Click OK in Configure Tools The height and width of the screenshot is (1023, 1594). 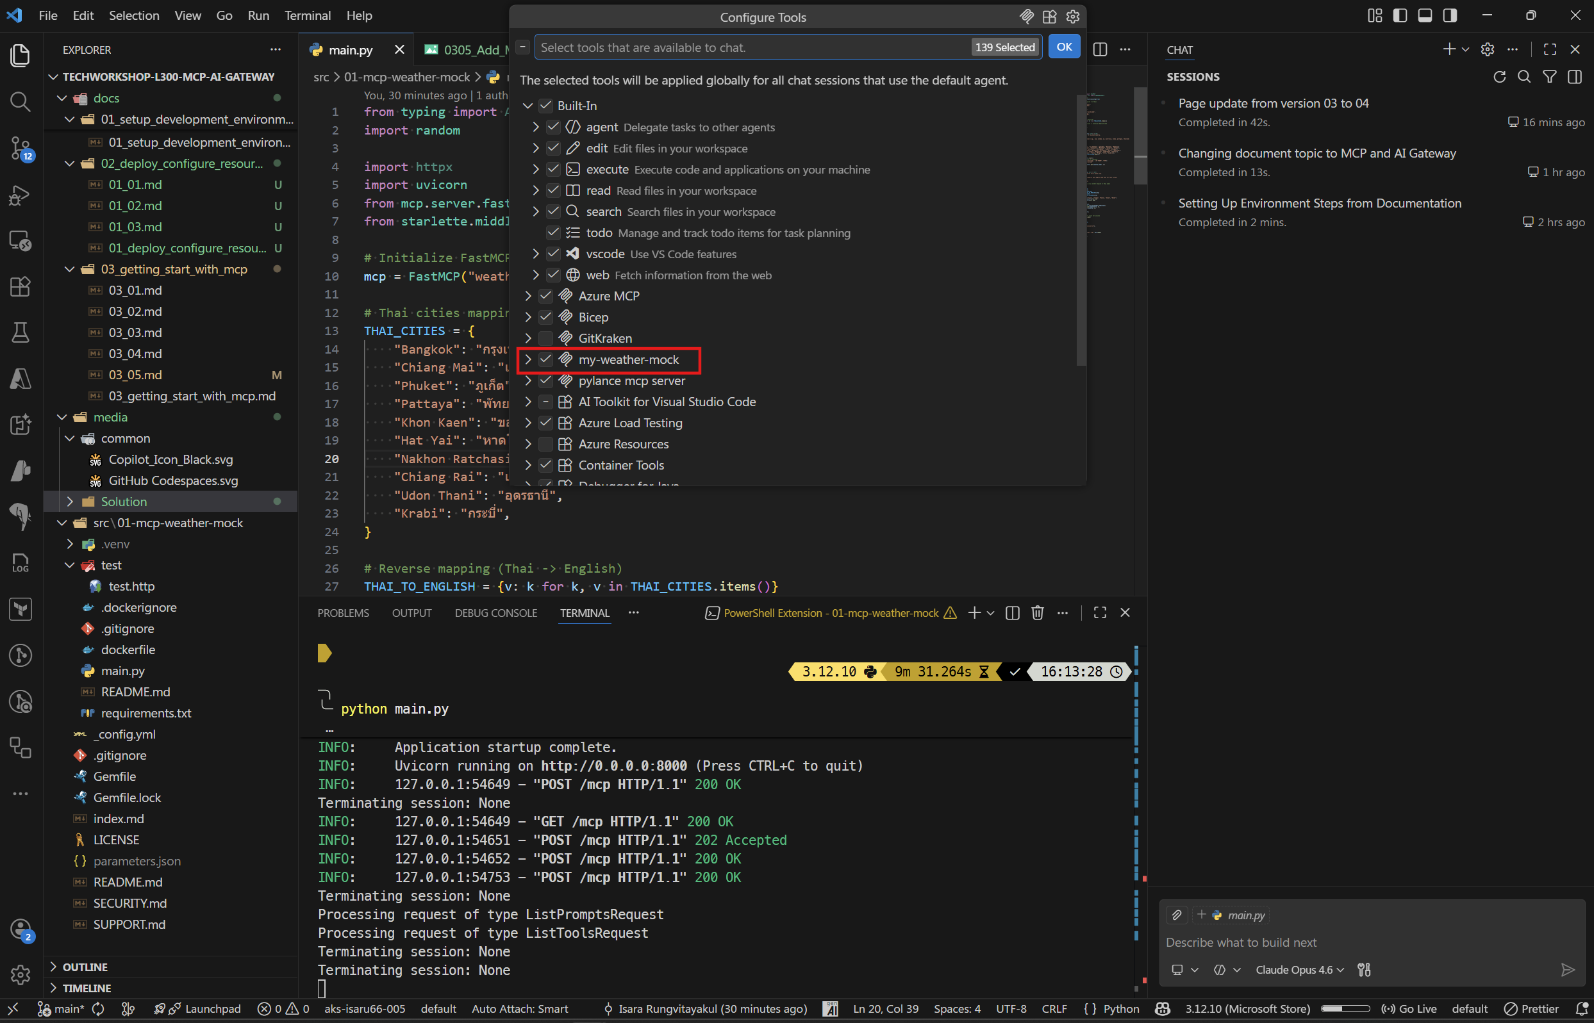(x=1064, y=47)
